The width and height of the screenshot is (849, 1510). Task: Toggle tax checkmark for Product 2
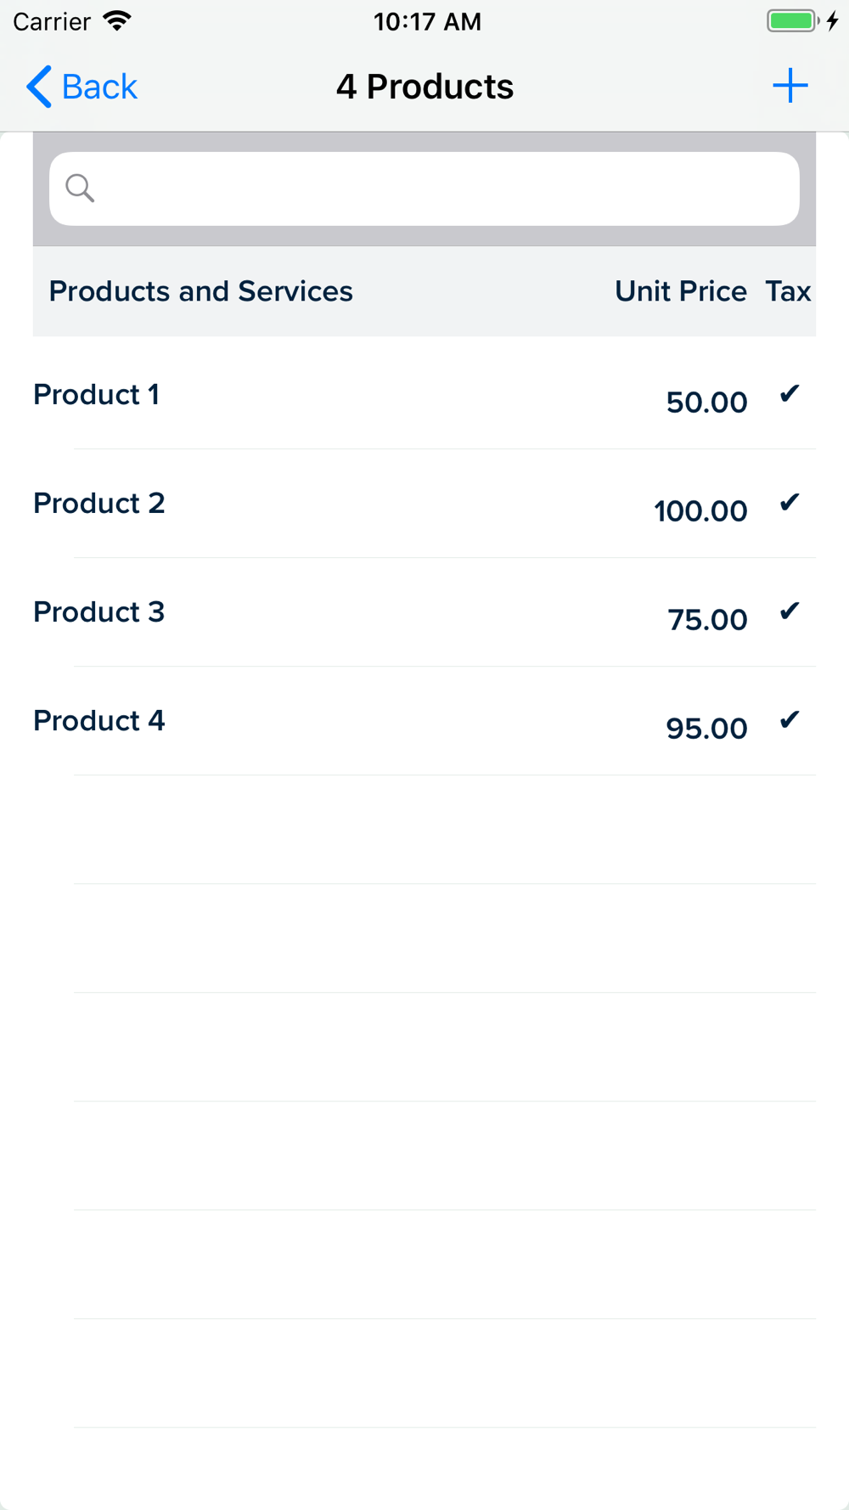click(x=790, y=503)
